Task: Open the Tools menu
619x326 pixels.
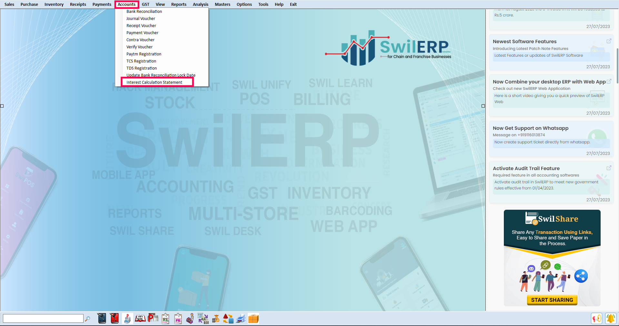Action: 263,4
